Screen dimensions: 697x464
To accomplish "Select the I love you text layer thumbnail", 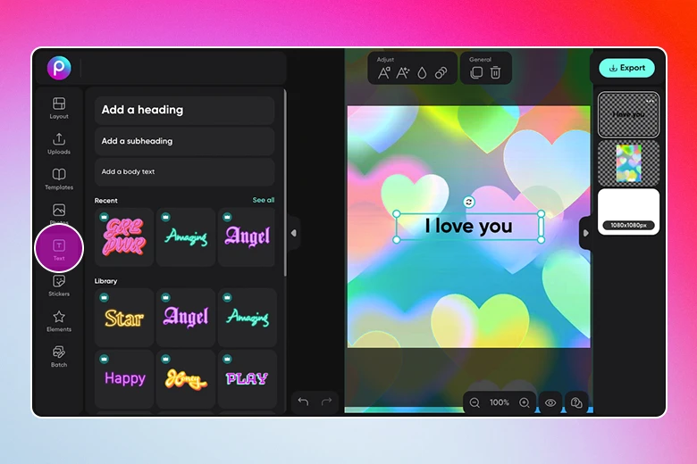I will coord(628,114).
